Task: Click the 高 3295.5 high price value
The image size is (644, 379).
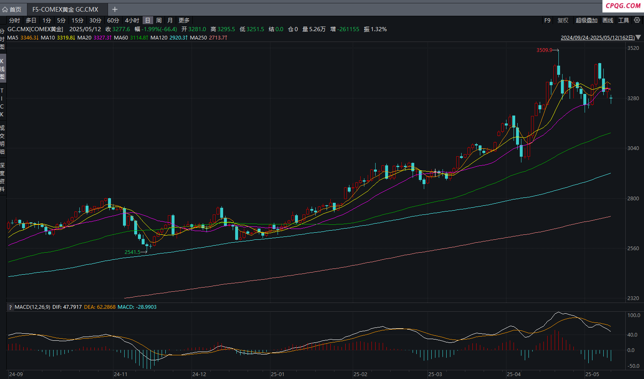Action: tap(223, 30)
